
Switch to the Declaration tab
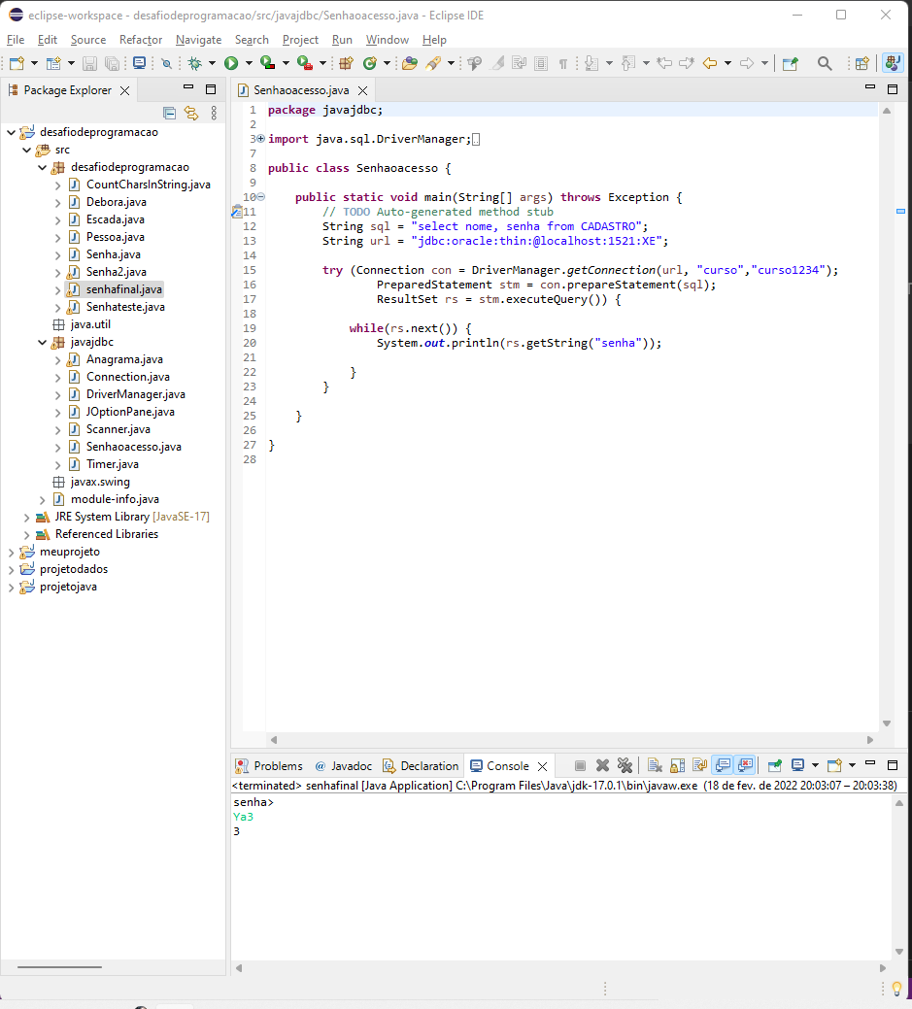tap(421, 766)
